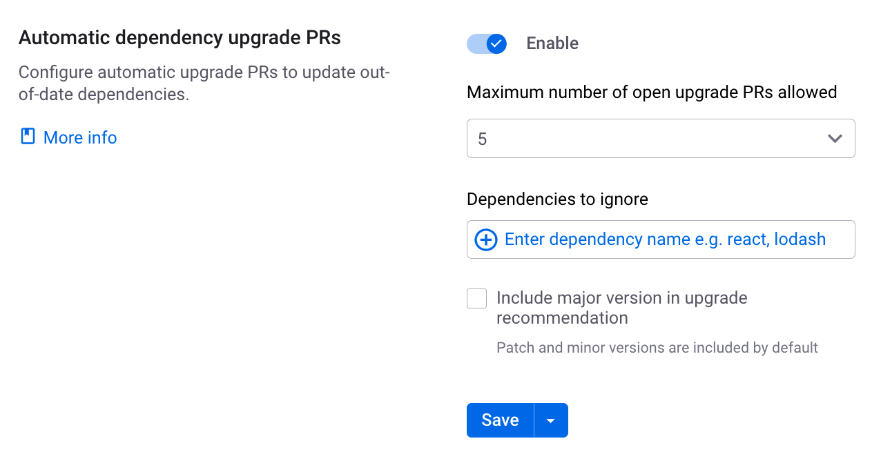
Task: Select the Automatic dependency upgrade PRs heading
Action: point(180,37)
